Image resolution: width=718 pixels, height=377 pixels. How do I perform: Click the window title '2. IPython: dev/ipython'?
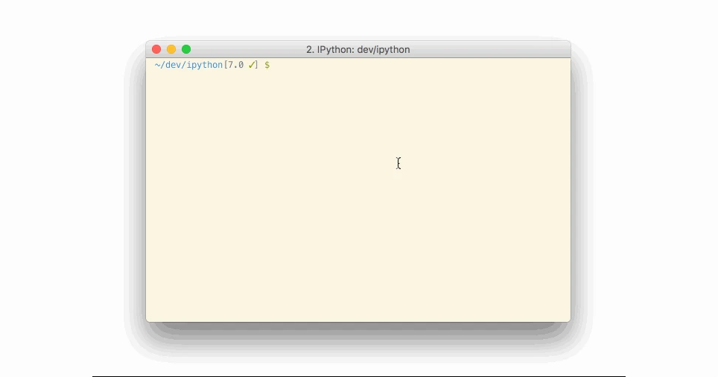pos(358,49)
